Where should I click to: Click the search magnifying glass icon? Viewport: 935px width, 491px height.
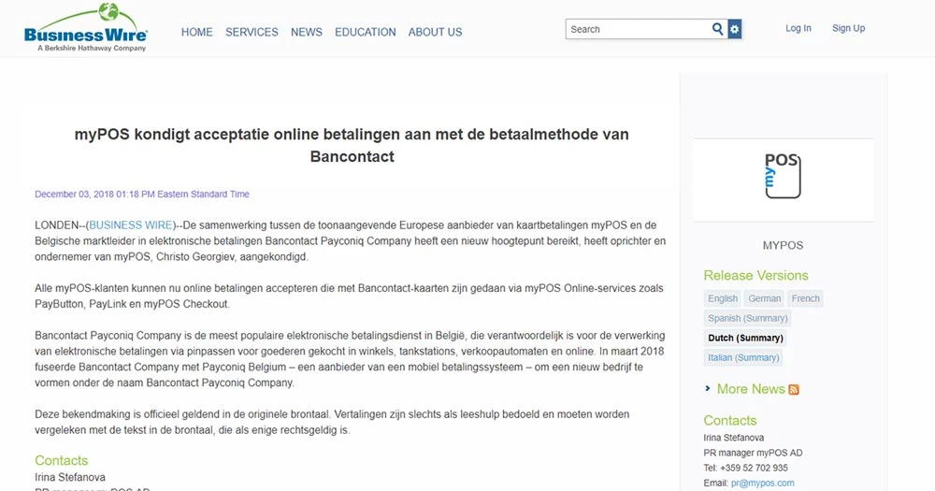[718, 29]
